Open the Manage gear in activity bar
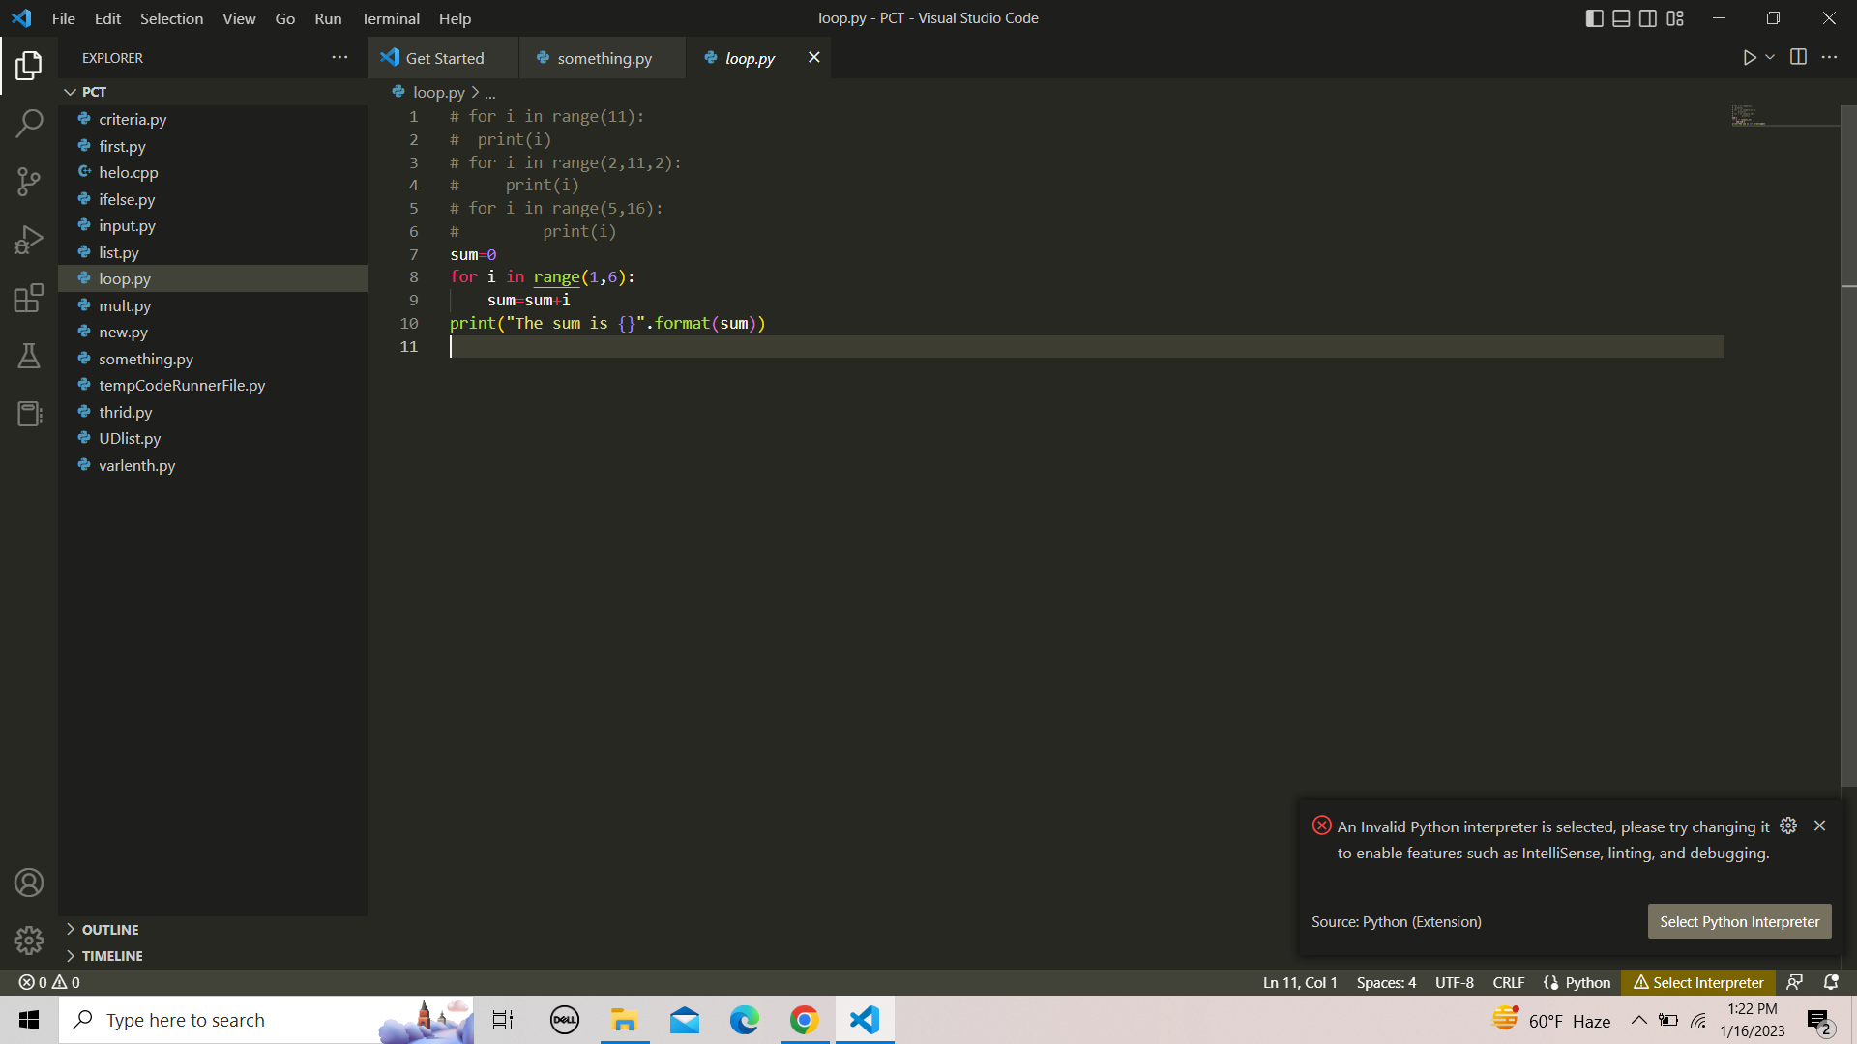This screenshot has width=1857, height=1044. [29, 940]
